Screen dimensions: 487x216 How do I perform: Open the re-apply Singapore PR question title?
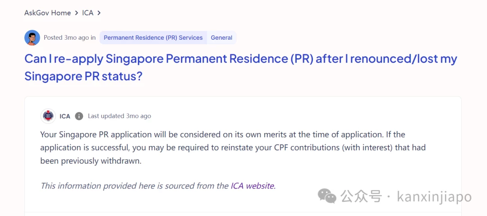[241, 68]
